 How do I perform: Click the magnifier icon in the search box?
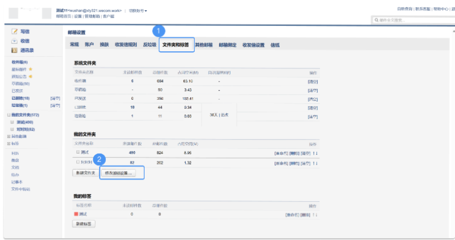point(376,20)
